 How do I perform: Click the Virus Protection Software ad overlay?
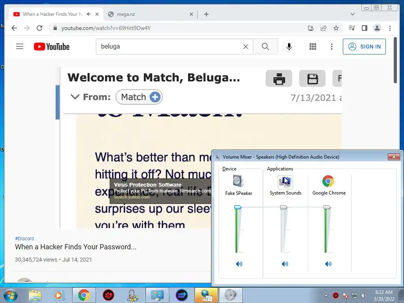click(160, 191)
